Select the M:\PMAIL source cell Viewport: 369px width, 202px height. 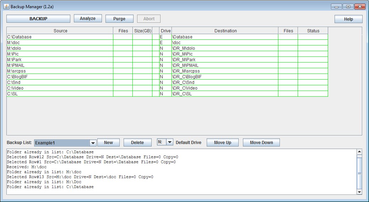click(60, 65)
